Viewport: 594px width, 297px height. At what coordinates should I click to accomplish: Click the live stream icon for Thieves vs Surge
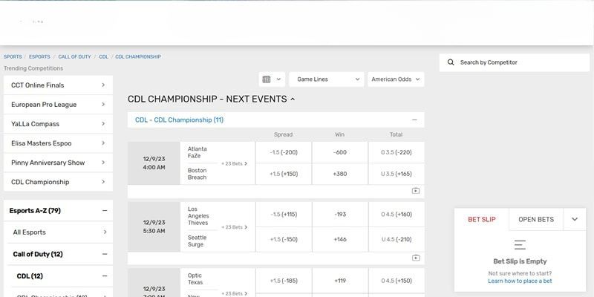coord(416,258)
